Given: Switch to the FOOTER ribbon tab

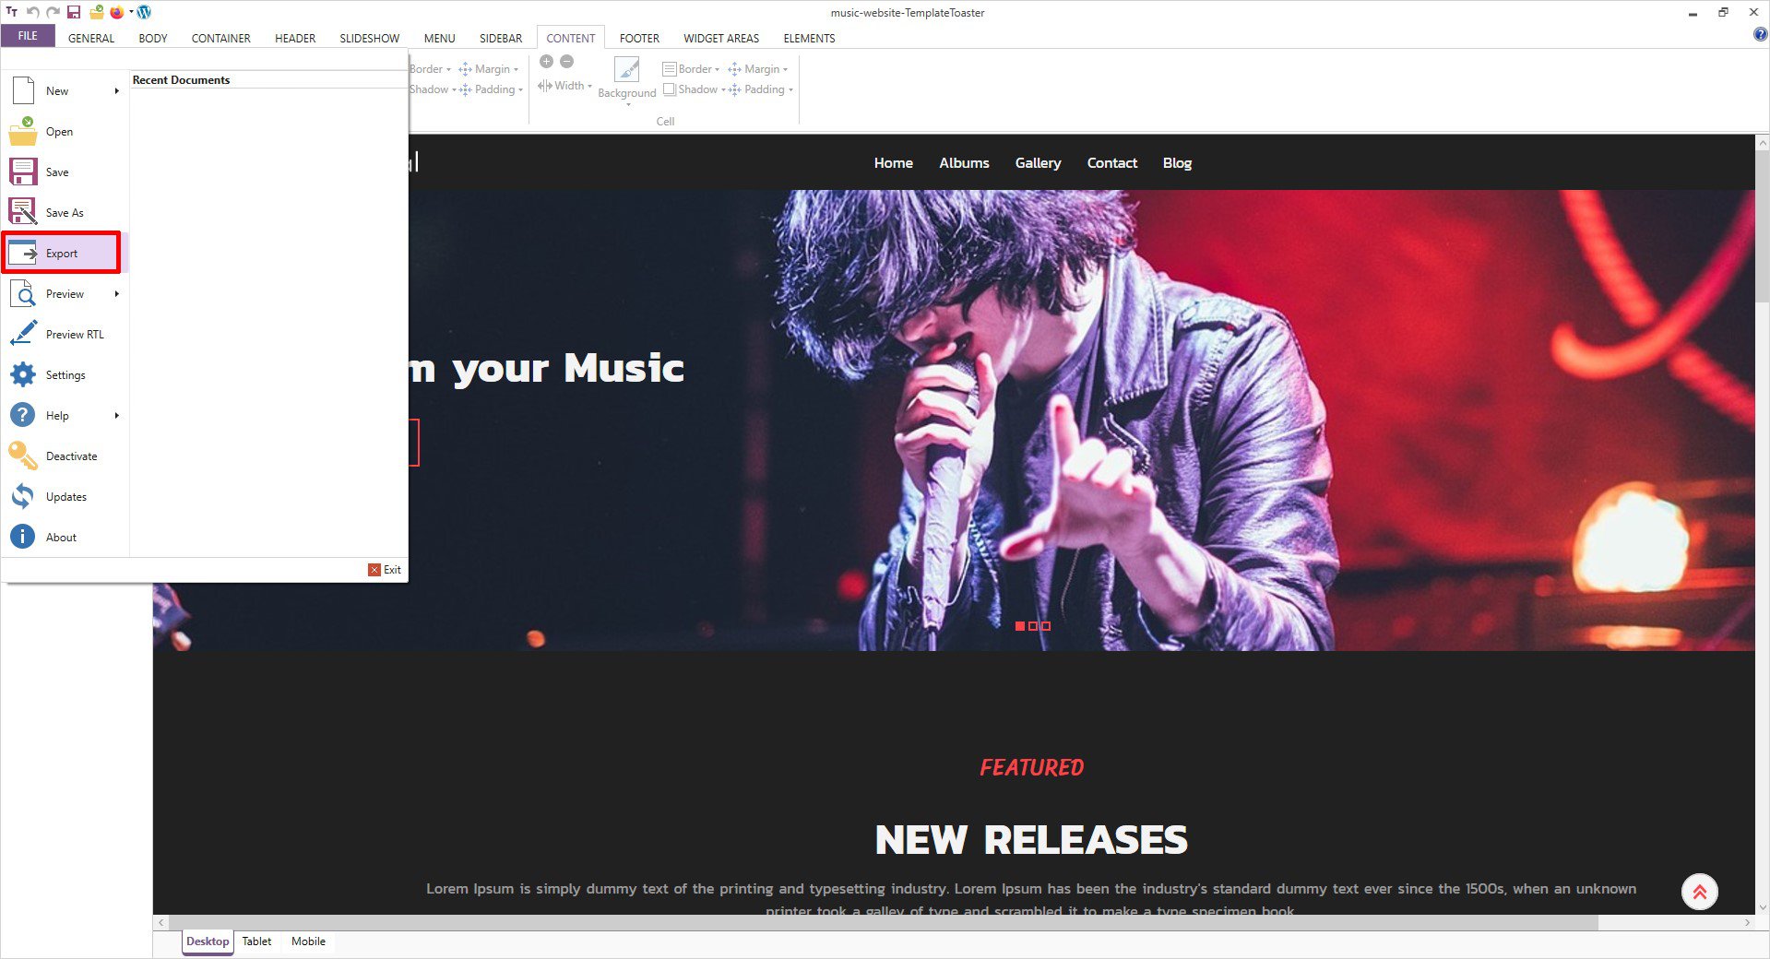Looking at the screenshot, I should [638, 38].
